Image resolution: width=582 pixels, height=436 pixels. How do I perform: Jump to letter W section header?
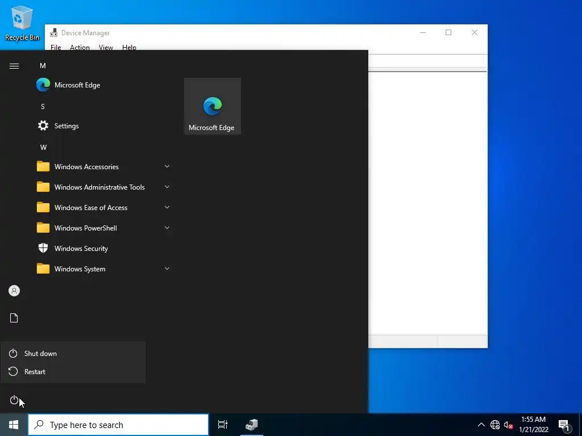tap(43, 147)
